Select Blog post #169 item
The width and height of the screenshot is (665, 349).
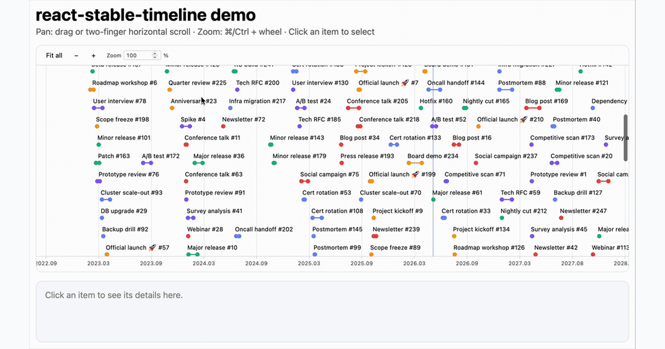point(546,101)
